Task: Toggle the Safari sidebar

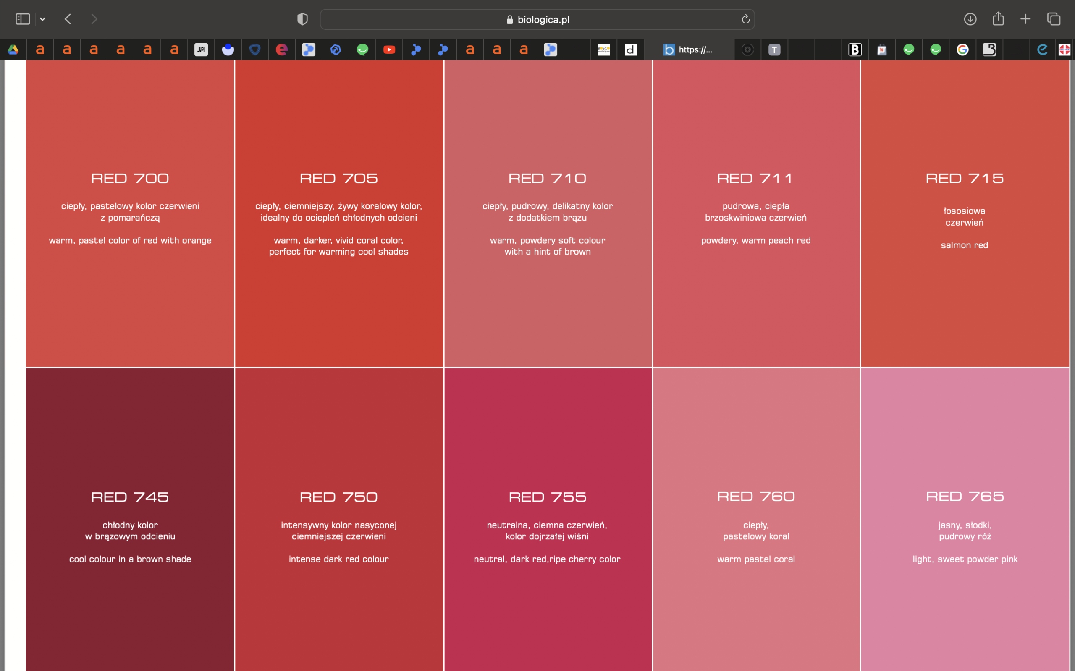Action: click(22, 19)
